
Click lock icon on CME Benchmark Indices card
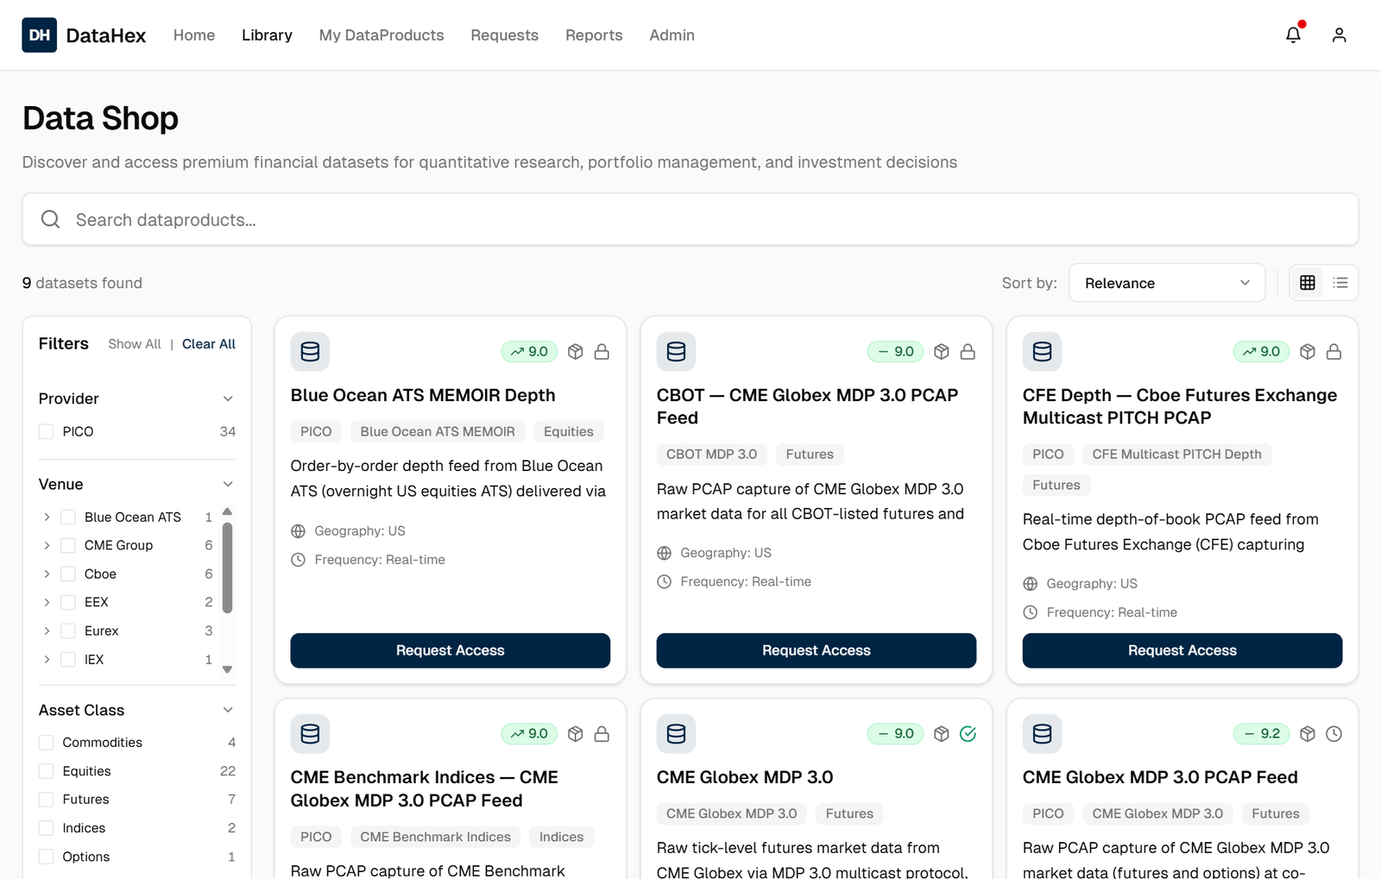pyautogui.click(x=602, y=734)
